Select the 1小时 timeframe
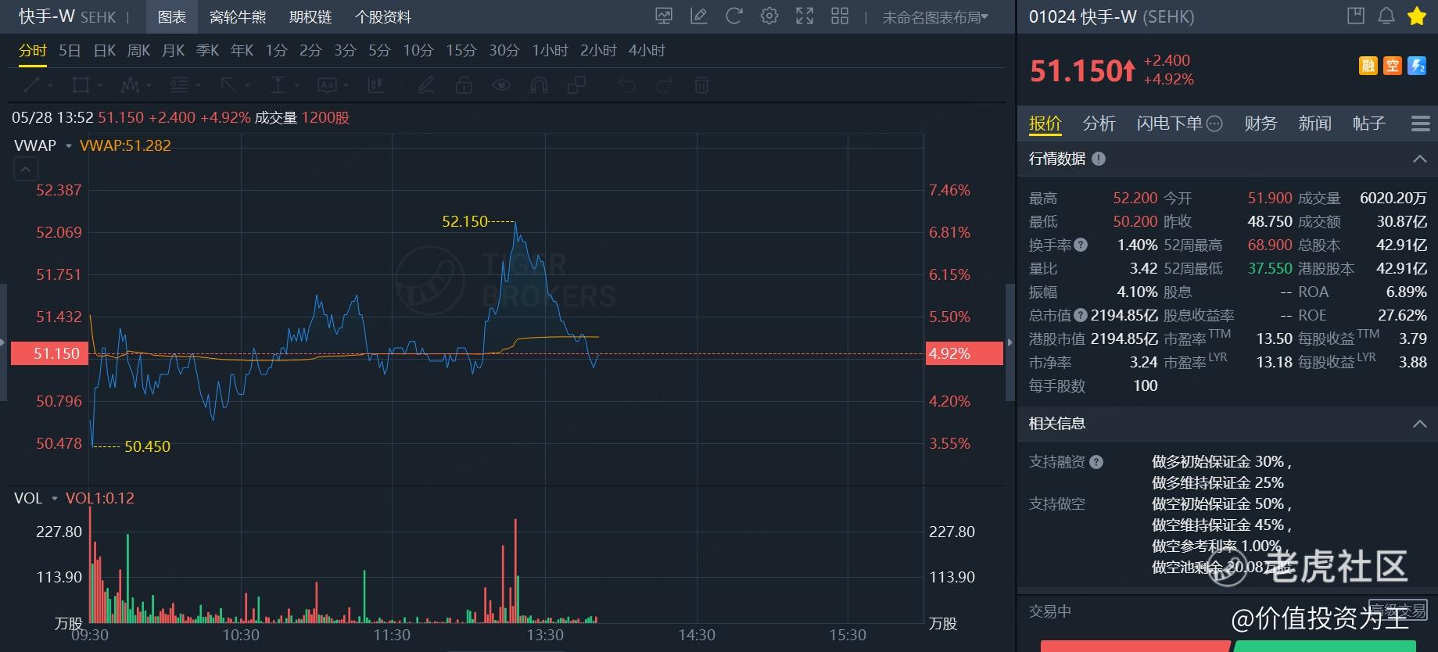The height and width of the screenshot is (652, 1438). point(550,51)
